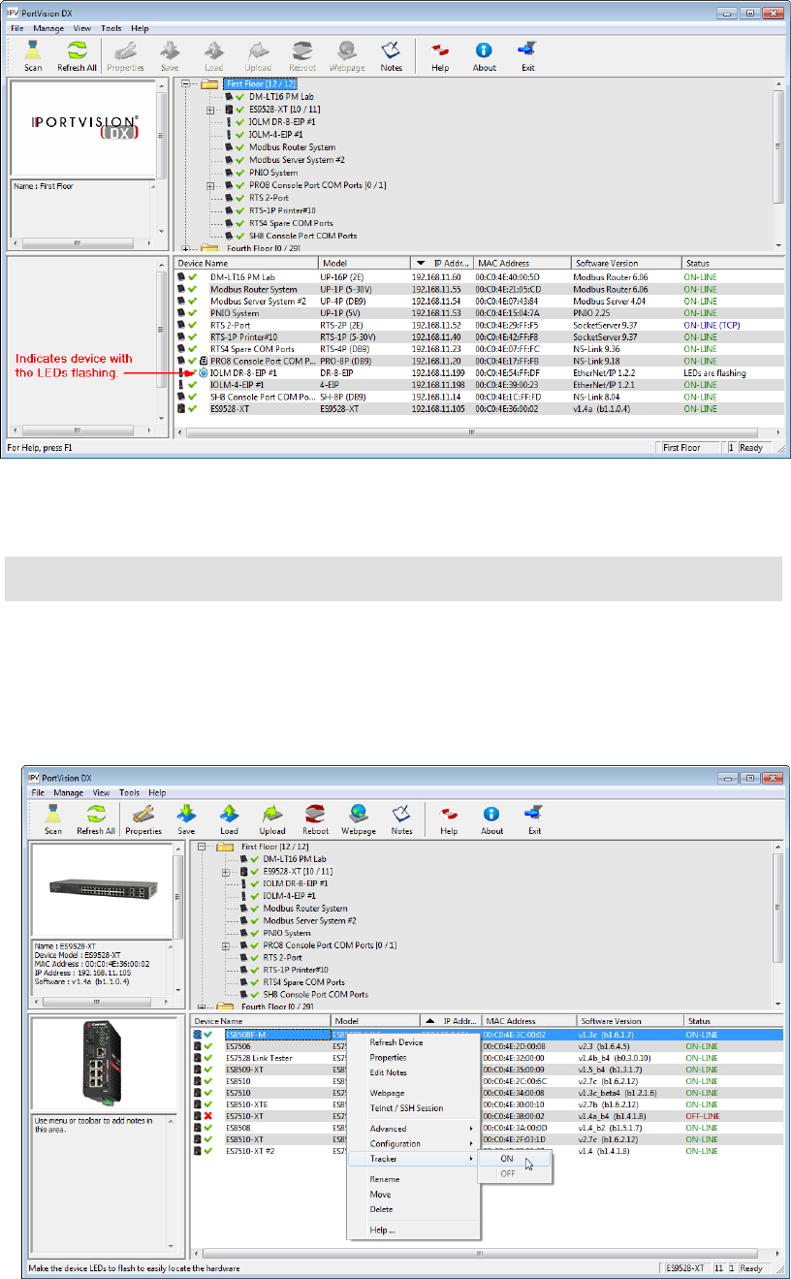Sort by IP Addr column in lower window
This screenshot has height=1279, width=791.
coord(451,1021)
